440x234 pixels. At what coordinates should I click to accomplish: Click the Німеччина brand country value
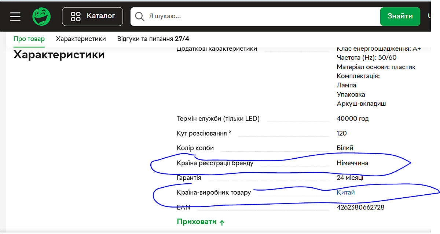click(352, 163)
